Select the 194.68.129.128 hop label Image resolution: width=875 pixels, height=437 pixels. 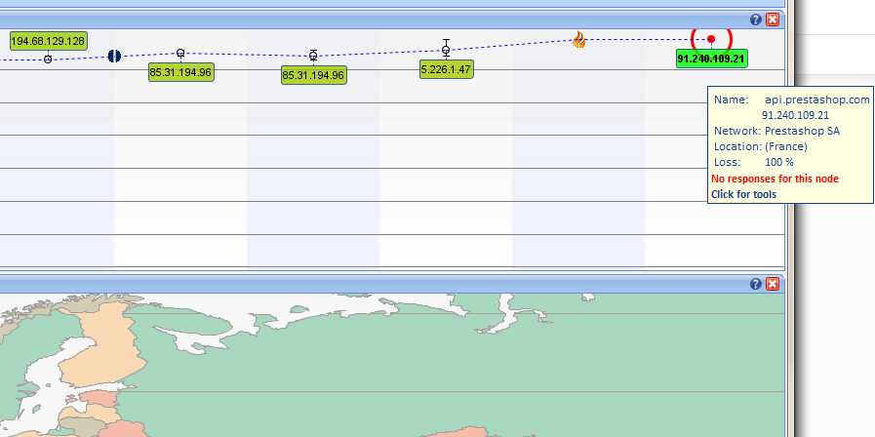tap(49, 41)
